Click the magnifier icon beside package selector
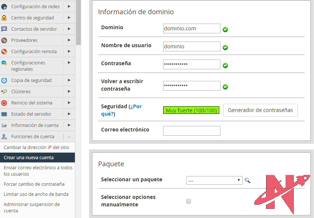Viewport: 314px width, 218px height. pyautogui.click(x=247, y=181)
